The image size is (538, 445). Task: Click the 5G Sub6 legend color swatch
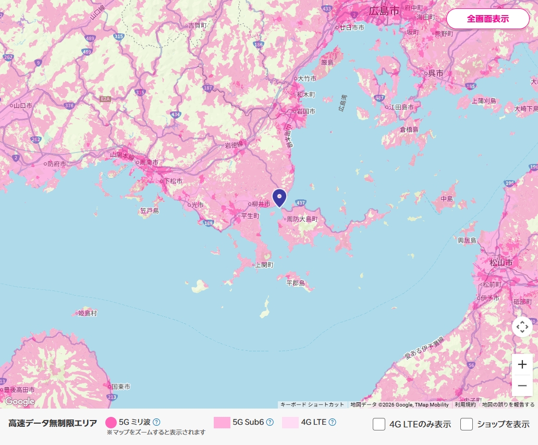pyautogui.click(x=222, y=422)
